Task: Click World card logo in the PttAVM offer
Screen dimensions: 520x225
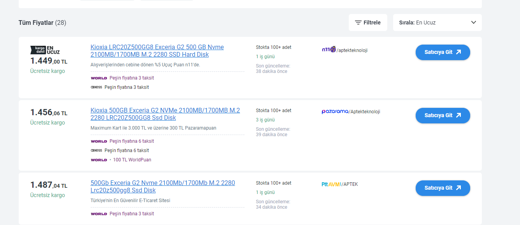Action: click(99, 214)
